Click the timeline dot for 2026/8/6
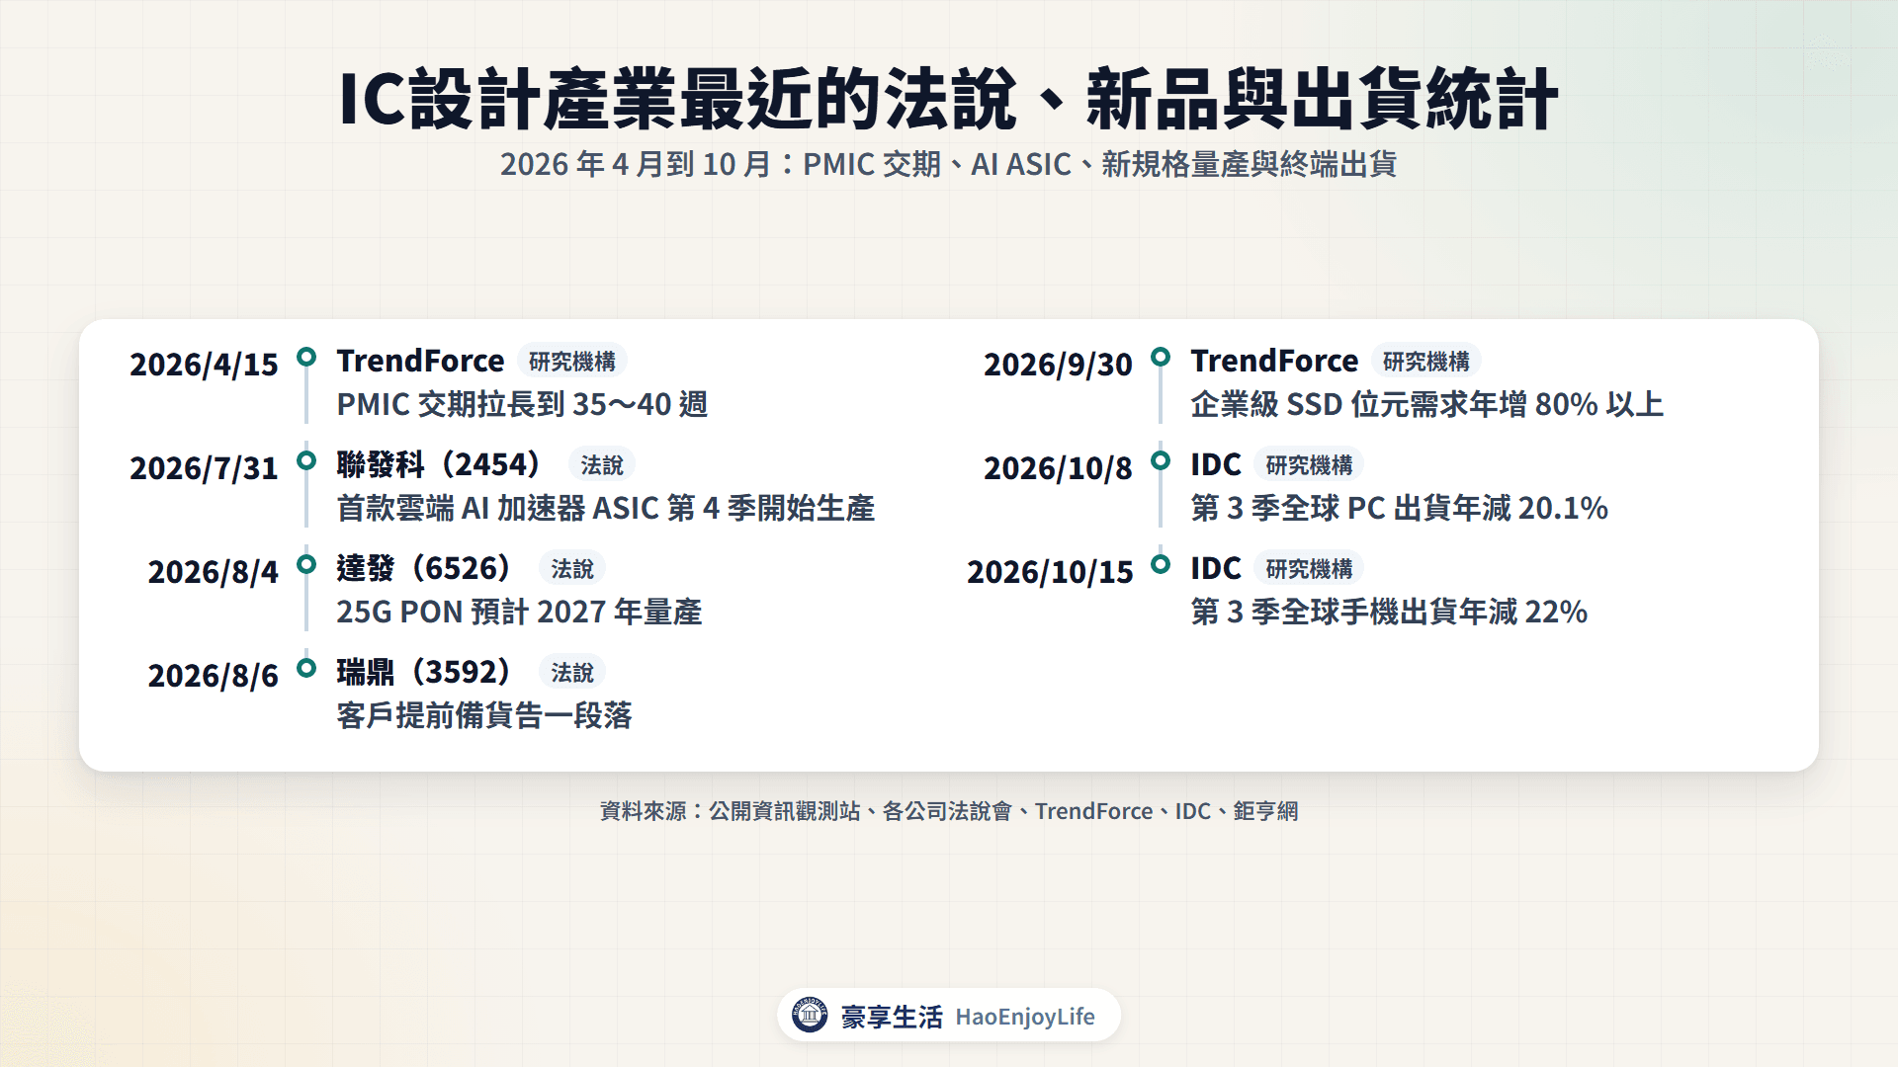1898x1067 pixels. [x=306, y=668]
